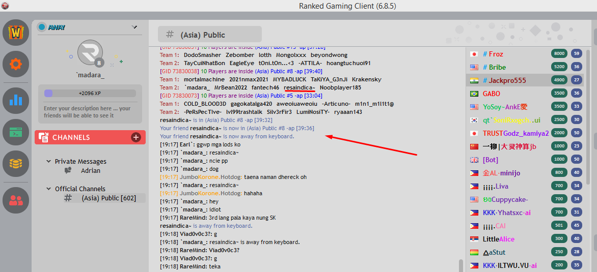Click the description input field

pos(90,112)
